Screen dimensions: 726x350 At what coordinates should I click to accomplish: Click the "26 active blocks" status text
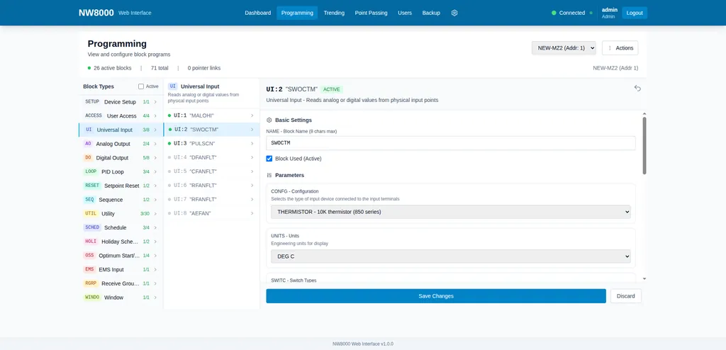coord(113,68)
